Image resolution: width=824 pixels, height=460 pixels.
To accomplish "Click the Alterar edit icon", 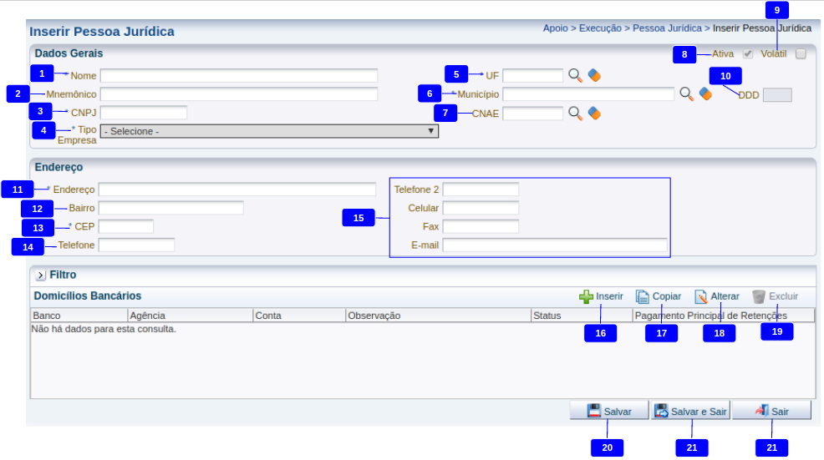I will coord(701,296).
